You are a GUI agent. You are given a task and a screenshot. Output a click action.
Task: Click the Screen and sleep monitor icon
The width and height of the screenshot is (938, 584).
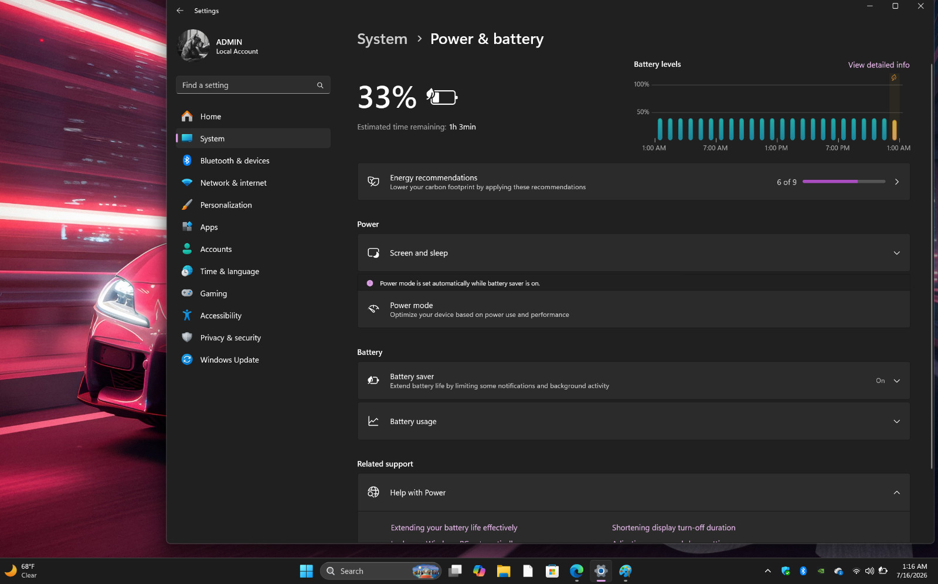click(x=373, y=253)
